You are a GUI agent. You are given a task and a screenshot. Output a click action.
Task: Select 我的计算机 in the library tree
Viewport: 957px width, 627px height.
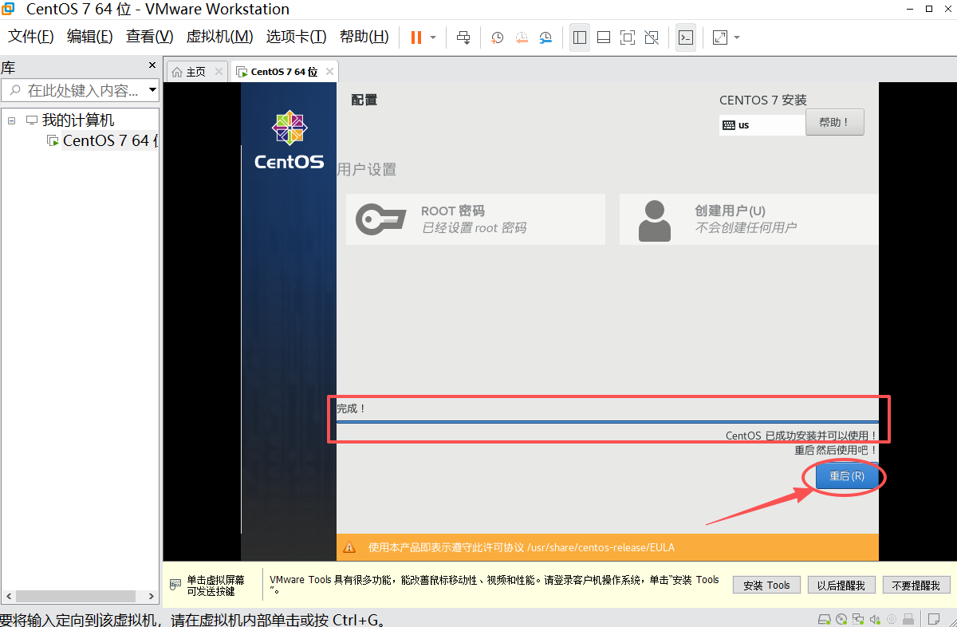tap(78, 120)
